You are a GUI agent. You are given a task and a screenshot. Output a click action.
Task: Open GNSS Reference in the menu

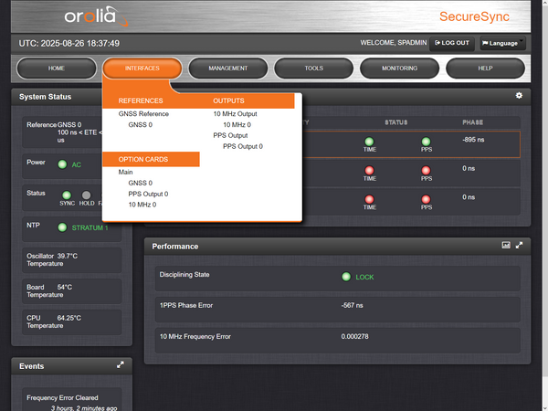tap(143, 114)
